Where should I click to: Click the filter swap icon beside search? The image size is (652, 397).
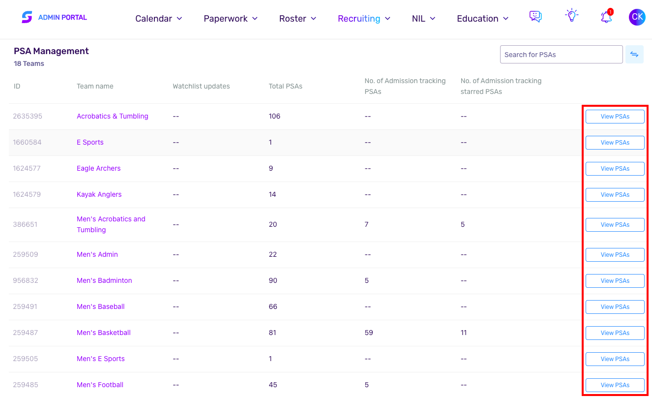point(634,55)
